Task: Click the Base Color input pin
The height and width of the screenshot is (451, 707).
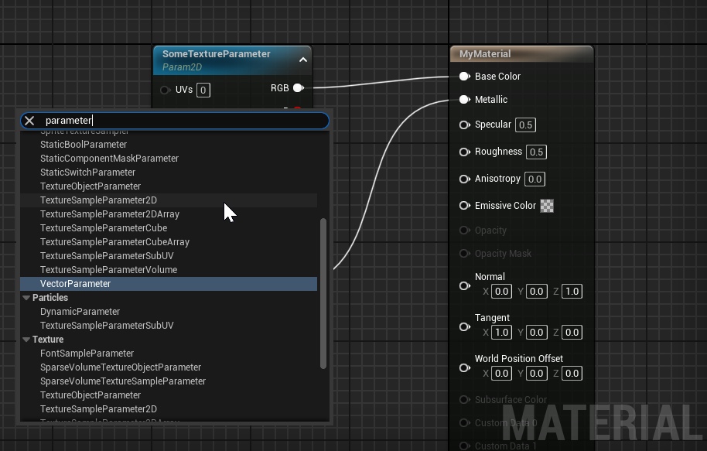Action: click(x=464, y=77)
